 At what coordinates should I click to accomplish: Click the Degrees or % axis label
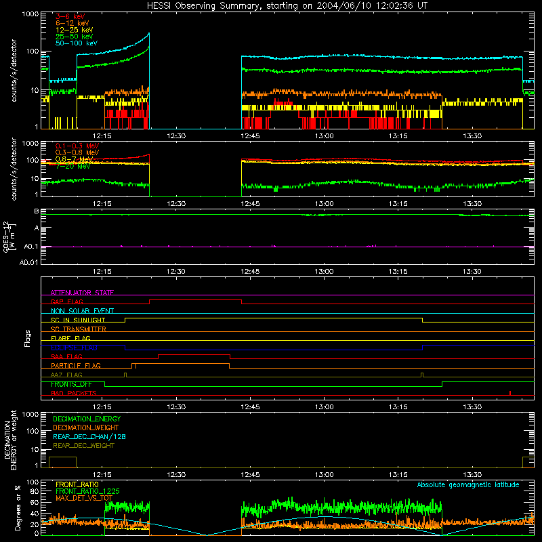click(18, 507)
